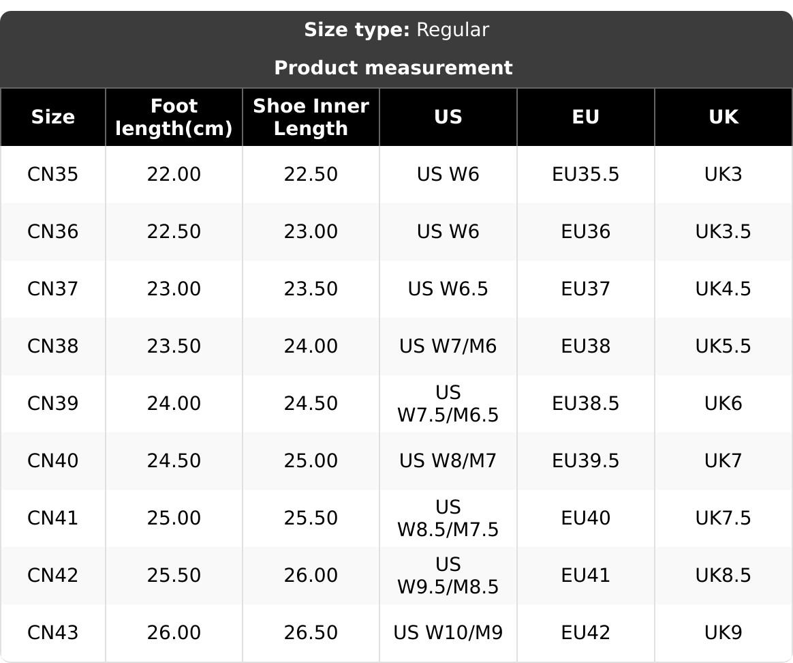This screenshot has height=663, width=793.
Task: Click the Size column header
Action: pyautogui.click(x=52, y=117)
